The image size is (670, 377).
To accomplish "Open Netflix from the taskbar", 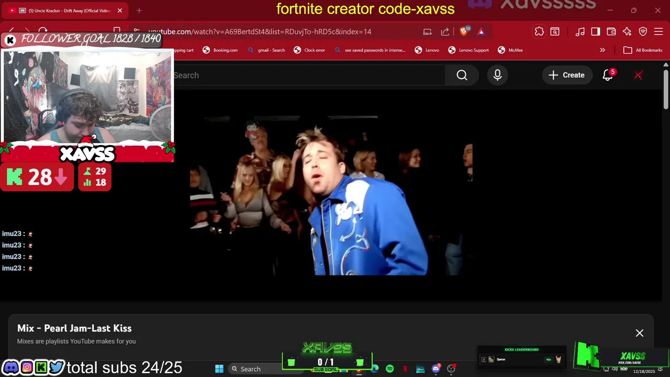I will coord(405,369).
